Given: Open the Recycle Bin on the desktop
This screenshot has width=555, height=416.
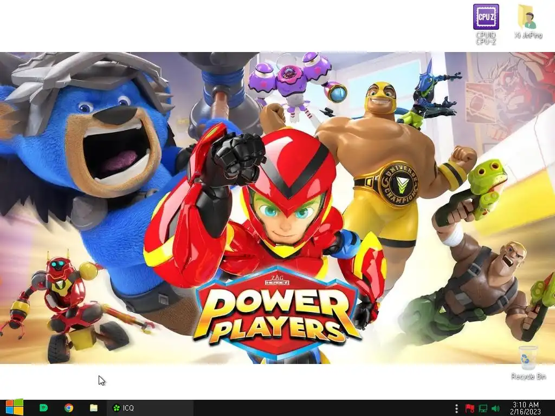Looking at the screenshot, I should click(528, 362).
